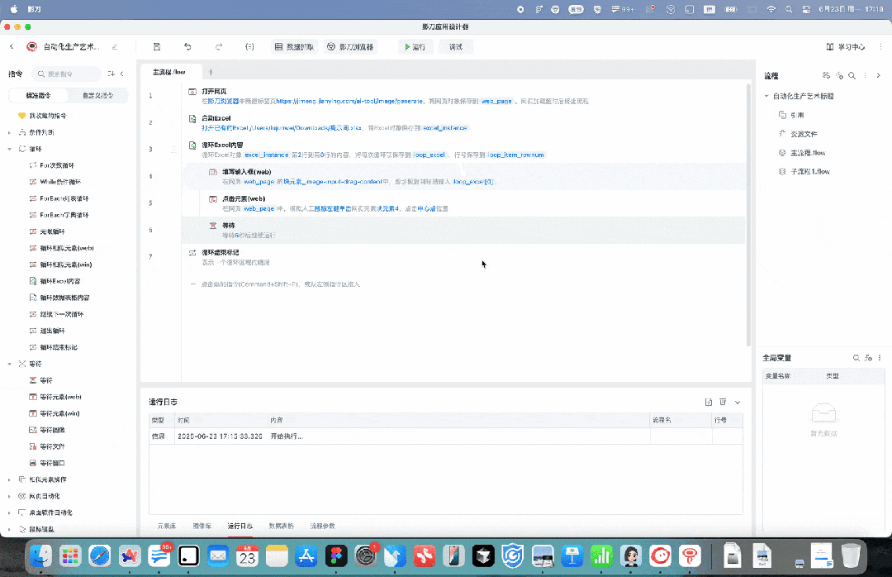
Task: Clear the run log with trash icon
Action: pyautogui.click(x=723, y=402)
